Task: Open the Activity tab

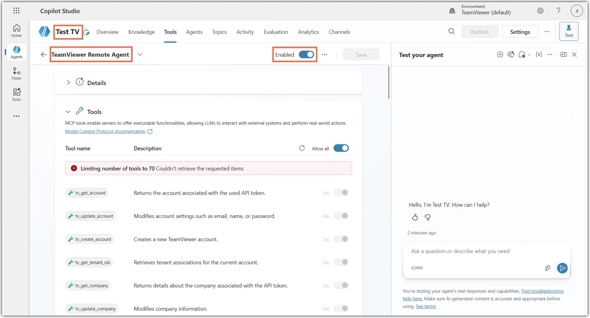Action: point(245,32)
